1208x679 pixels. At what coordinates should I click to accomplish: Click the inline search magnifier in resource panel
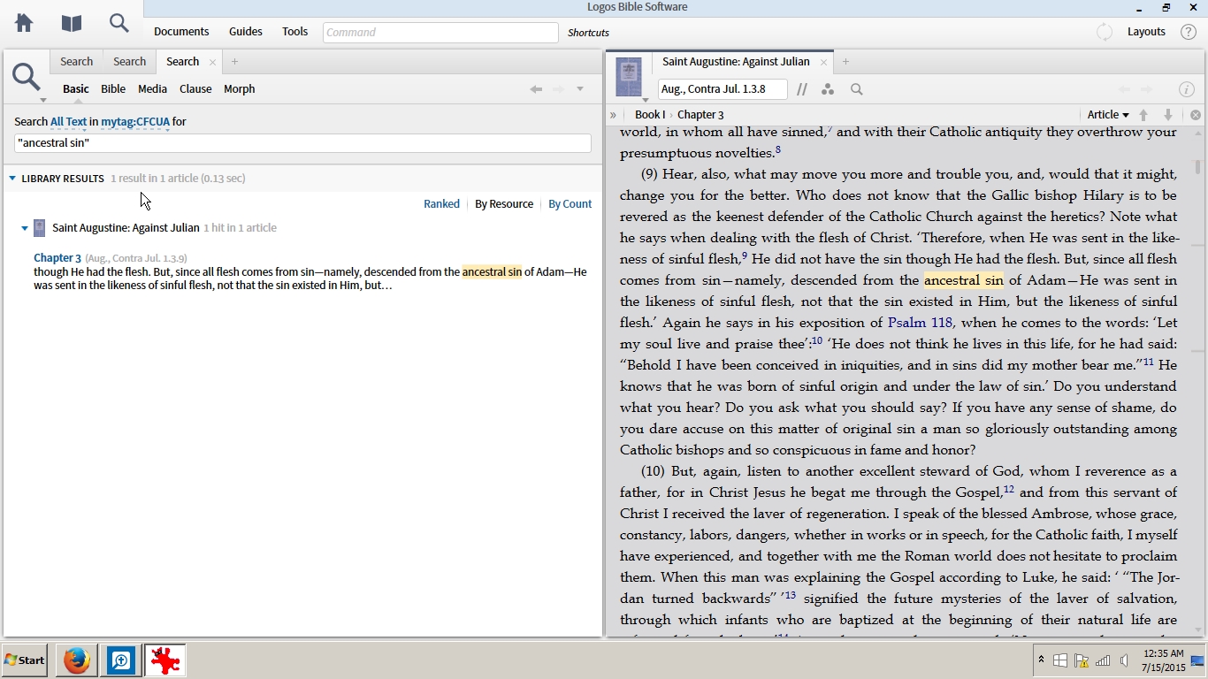[x=857, y=89]
